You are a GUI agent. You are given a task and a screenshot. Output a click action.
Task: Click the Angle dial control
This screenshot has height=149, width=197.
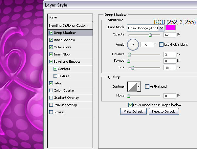133,44
